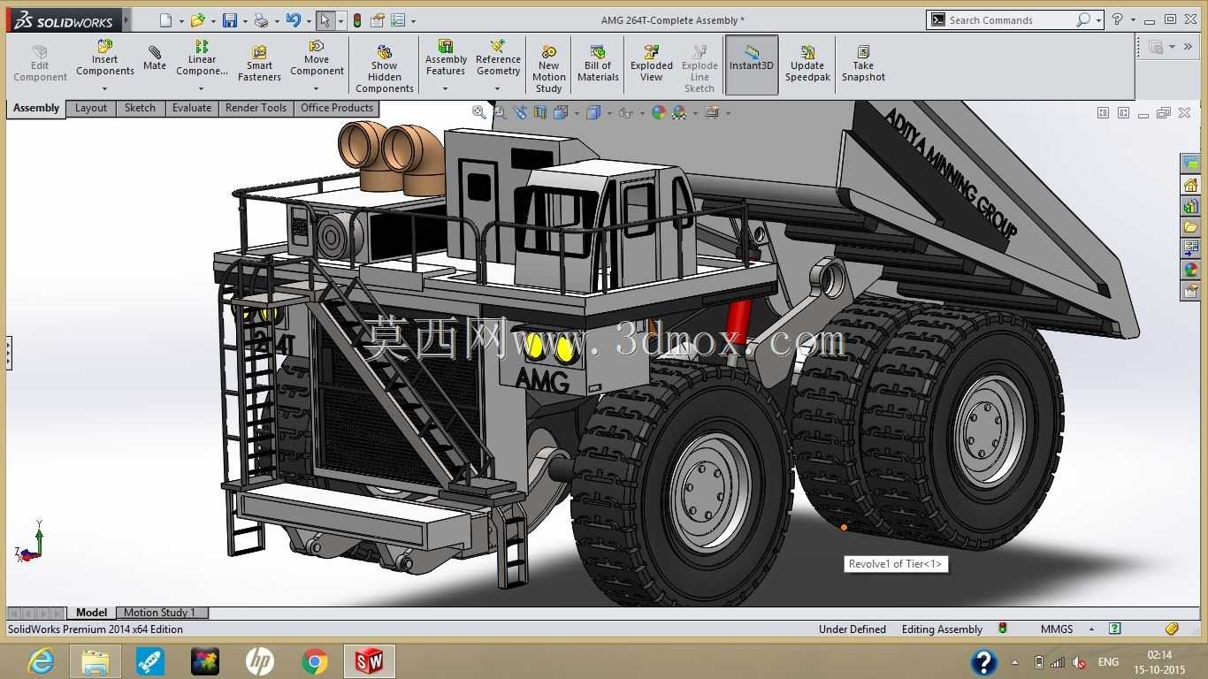Expand the Undo dropdown arrow
Image resolution: width=1208 pixels, height=679 pixels.
pyautogui.click(x=309, y=21)
